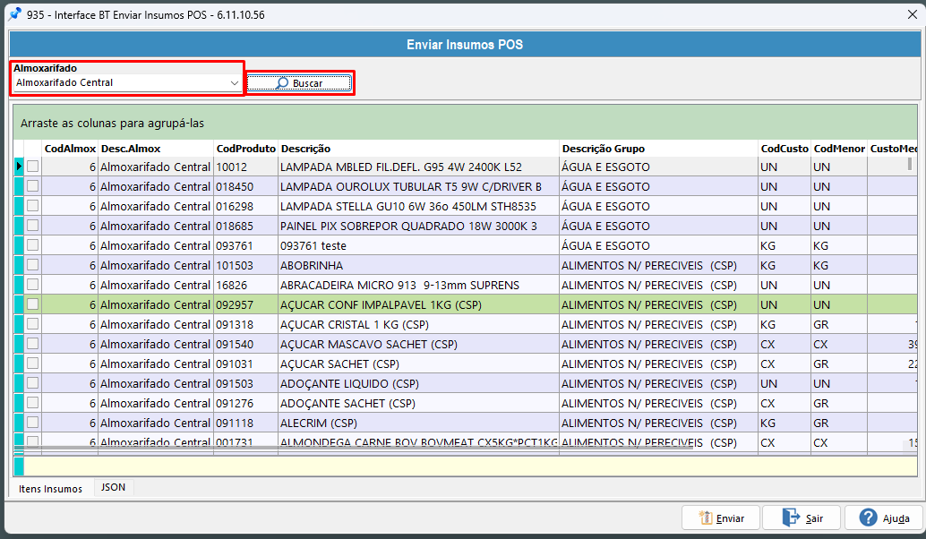The width and height of the screenshot is (926, 539).
Task: Switch to the Itens Insumos tab
Action: click(51, 488)
